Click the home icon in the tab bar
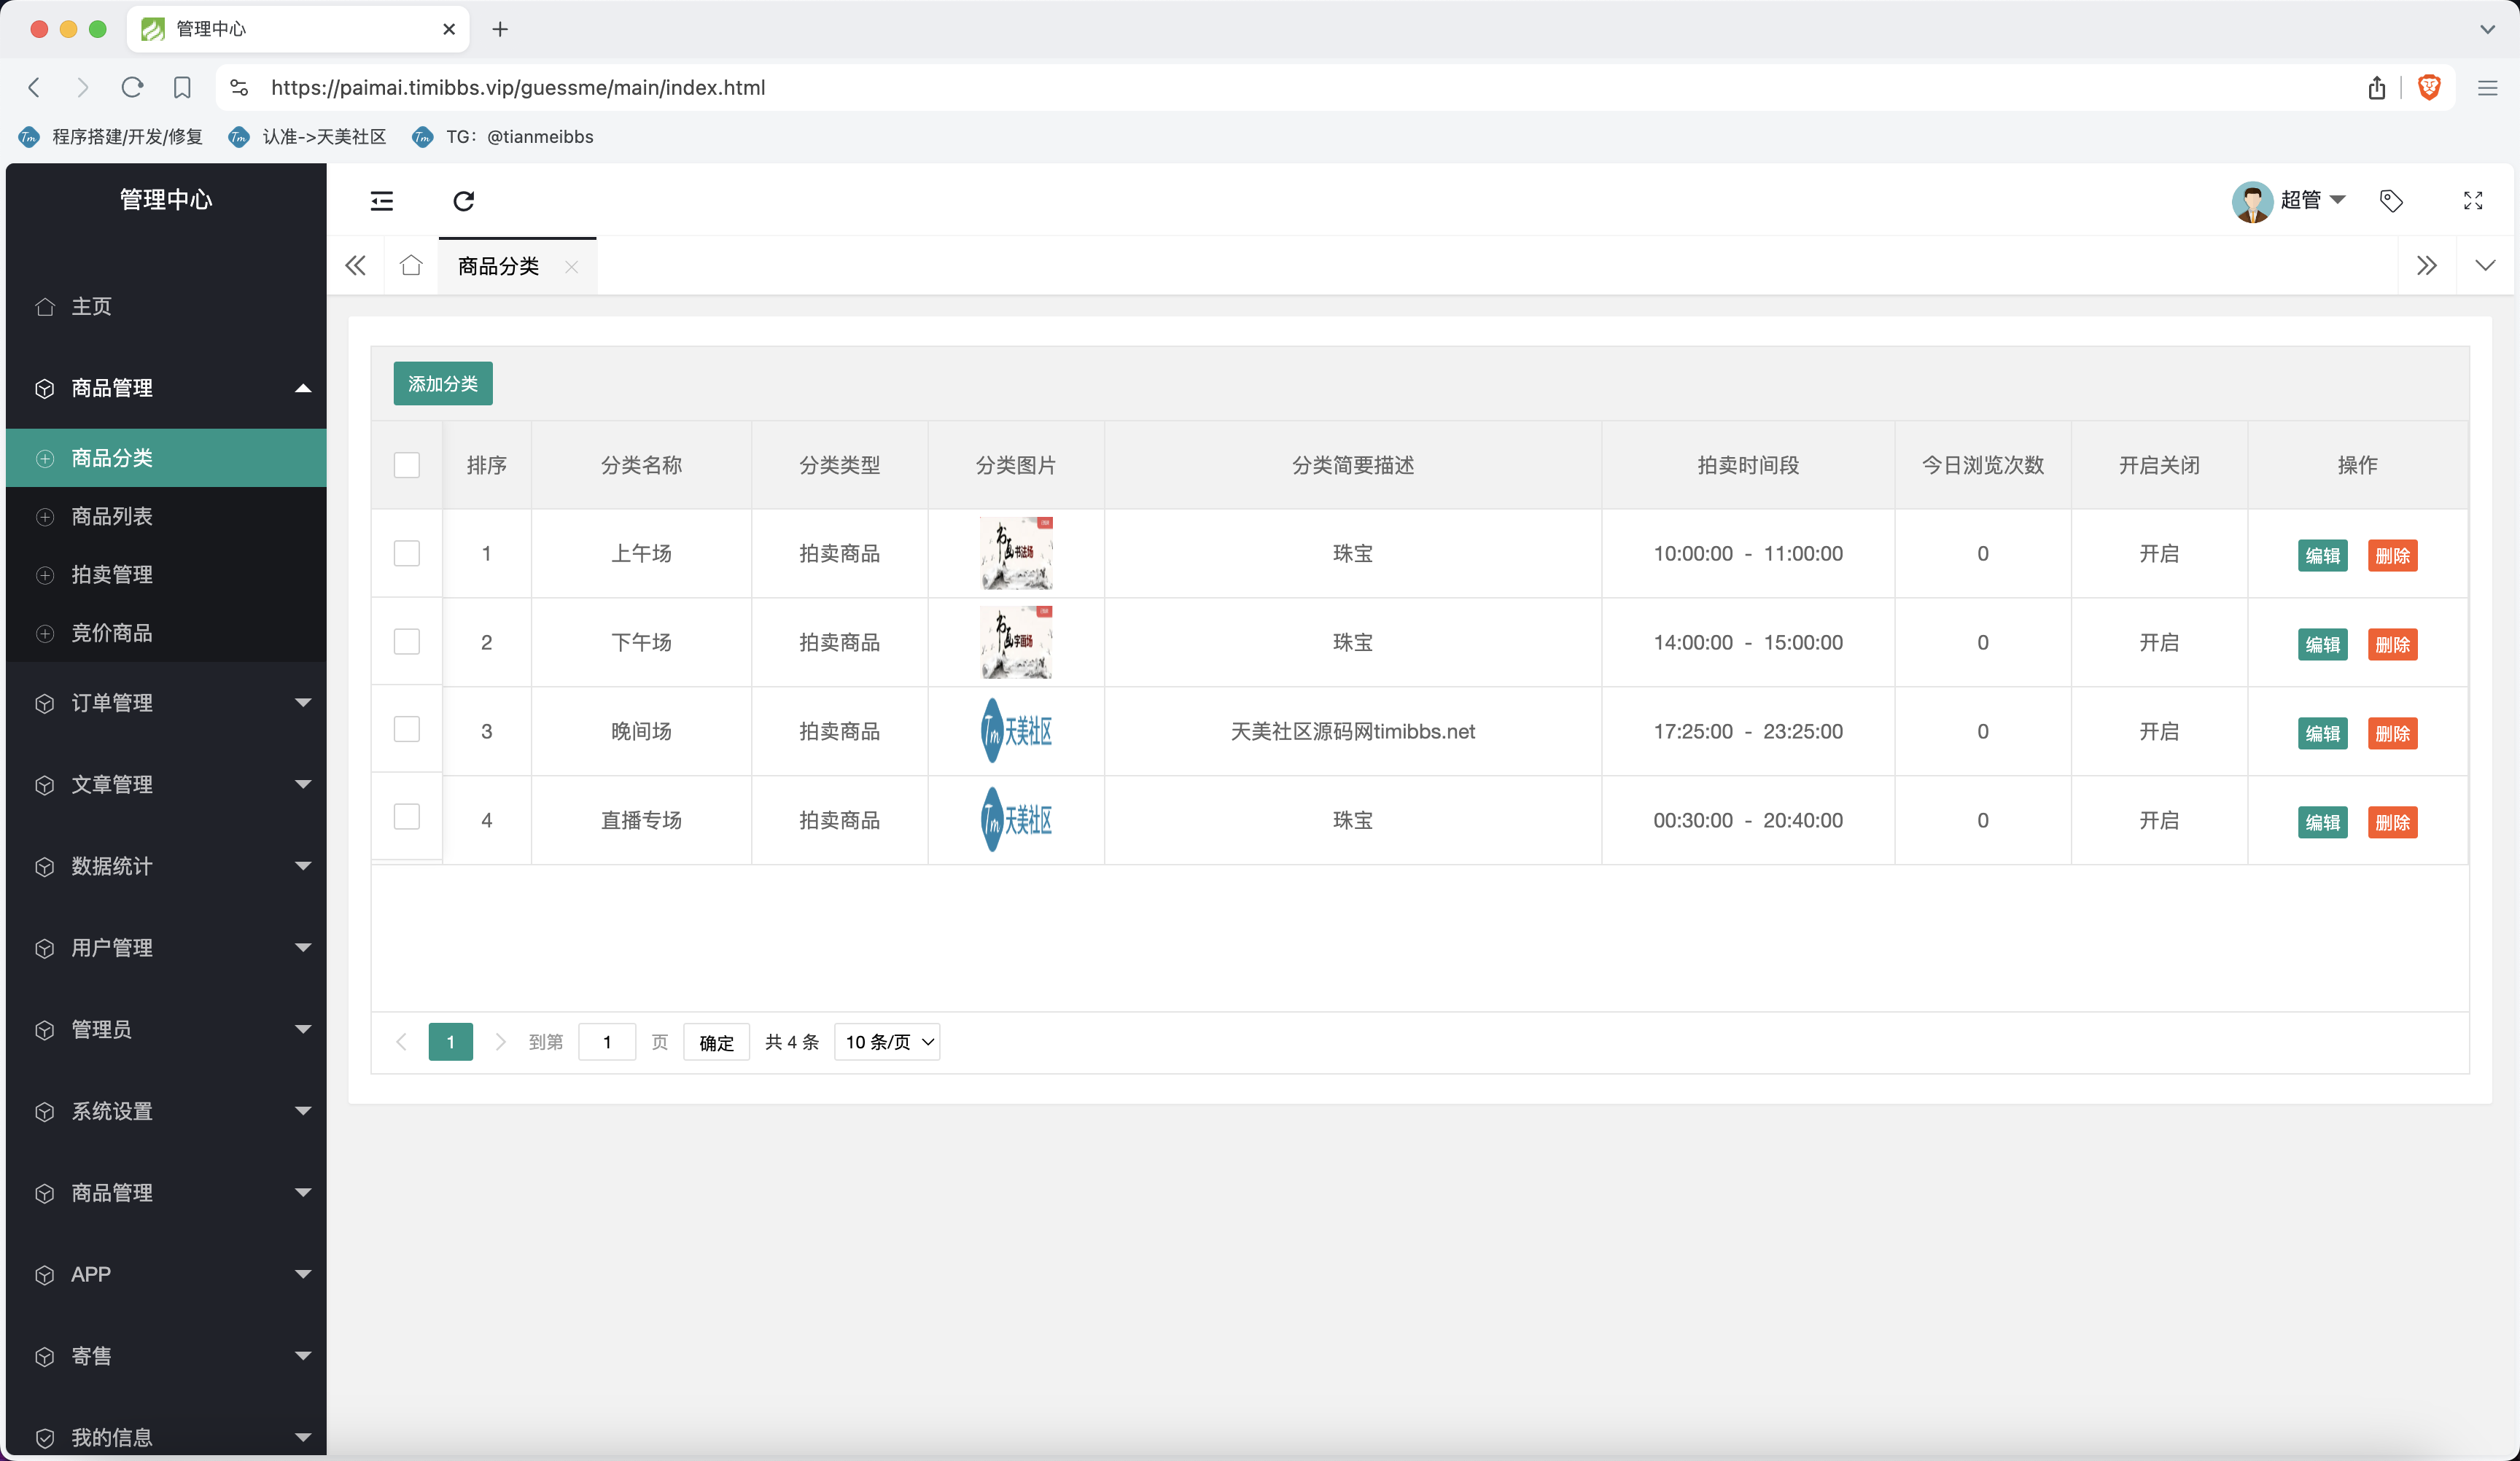 pyautogui.click(x=411, y=265)
